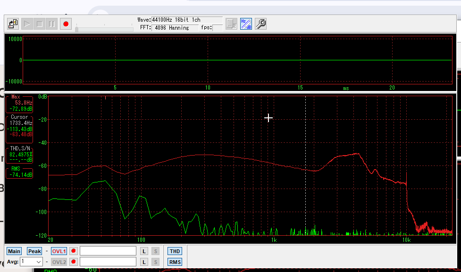
Task: Click the playback position slider
Action: (104, 29)
